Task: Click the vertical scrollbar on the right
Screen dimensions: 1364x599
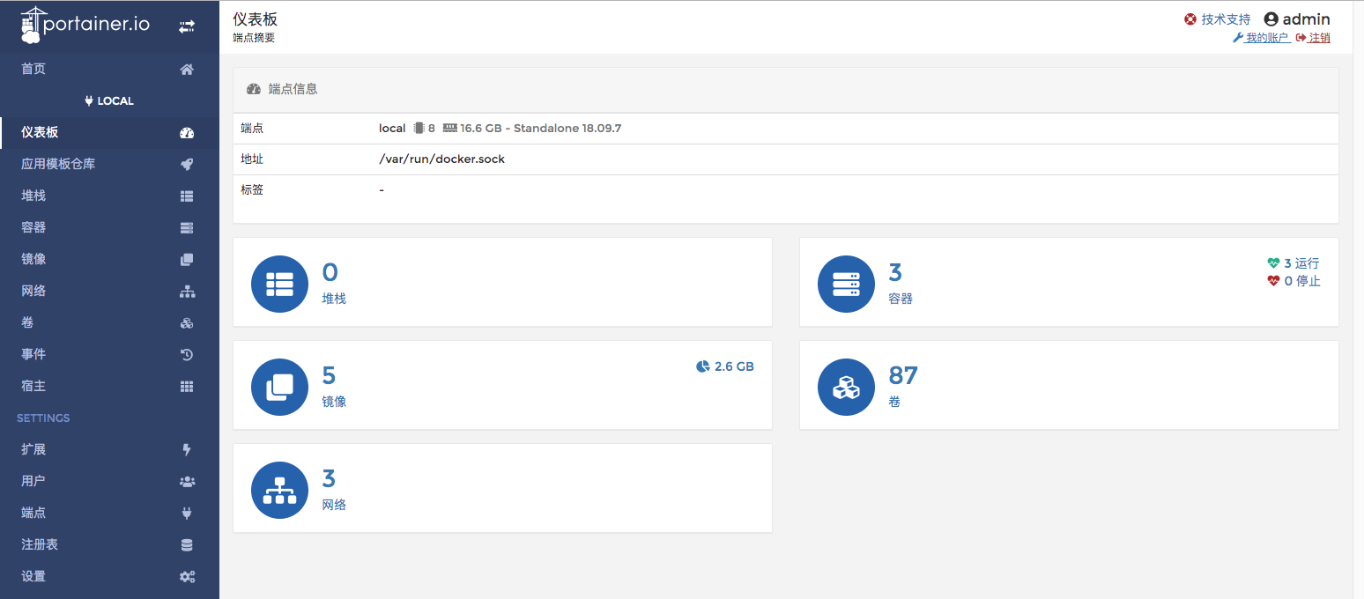Action: tap(1357, 299)
